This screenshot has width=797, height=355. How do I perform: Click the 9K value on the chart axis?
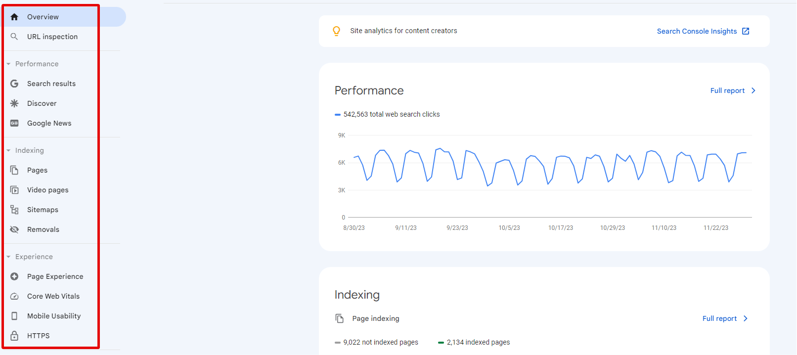pos(342,135)
